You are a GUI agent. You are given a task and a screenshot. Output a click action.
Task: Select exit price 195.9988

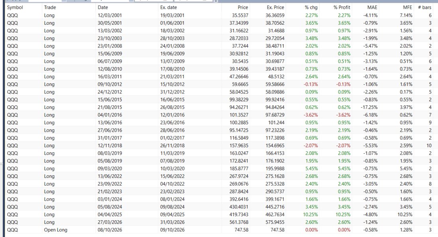(275, 168)
